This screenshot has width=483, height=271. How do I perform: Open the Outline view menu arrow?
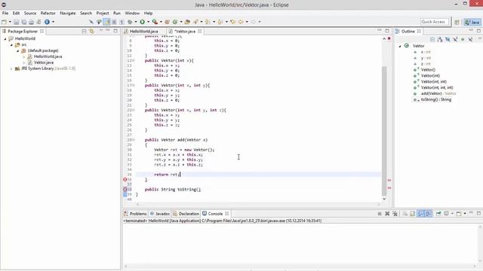click(x=480, y=39)
